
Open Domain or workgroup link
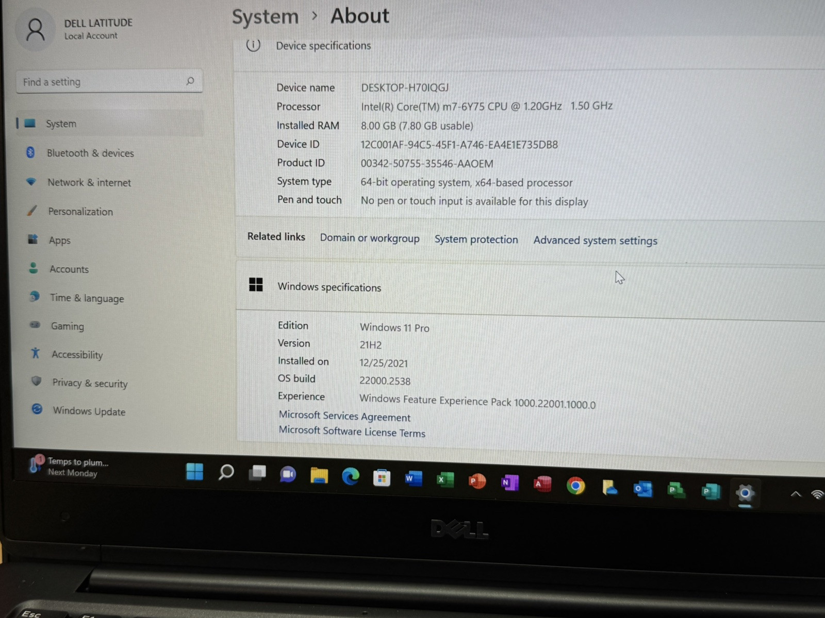pos(370,238)
